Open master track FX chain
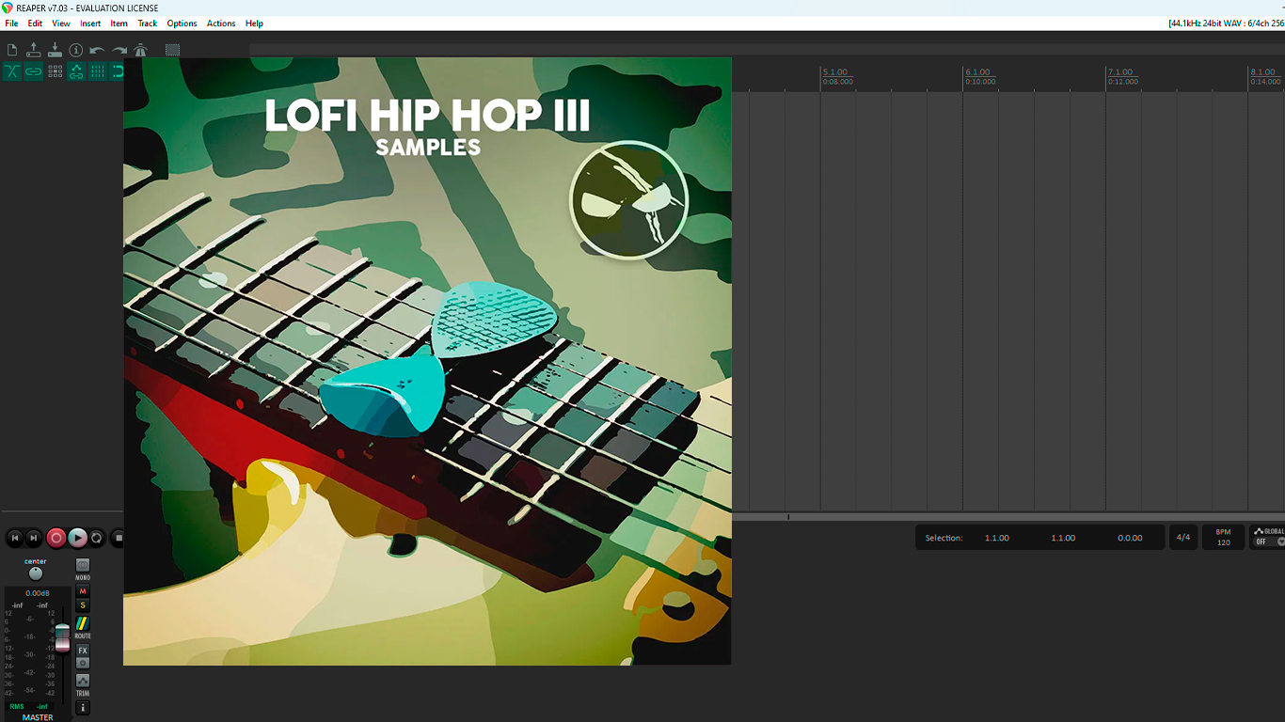This screenshot has width=1285, height=722. click(x=83, y=651)
